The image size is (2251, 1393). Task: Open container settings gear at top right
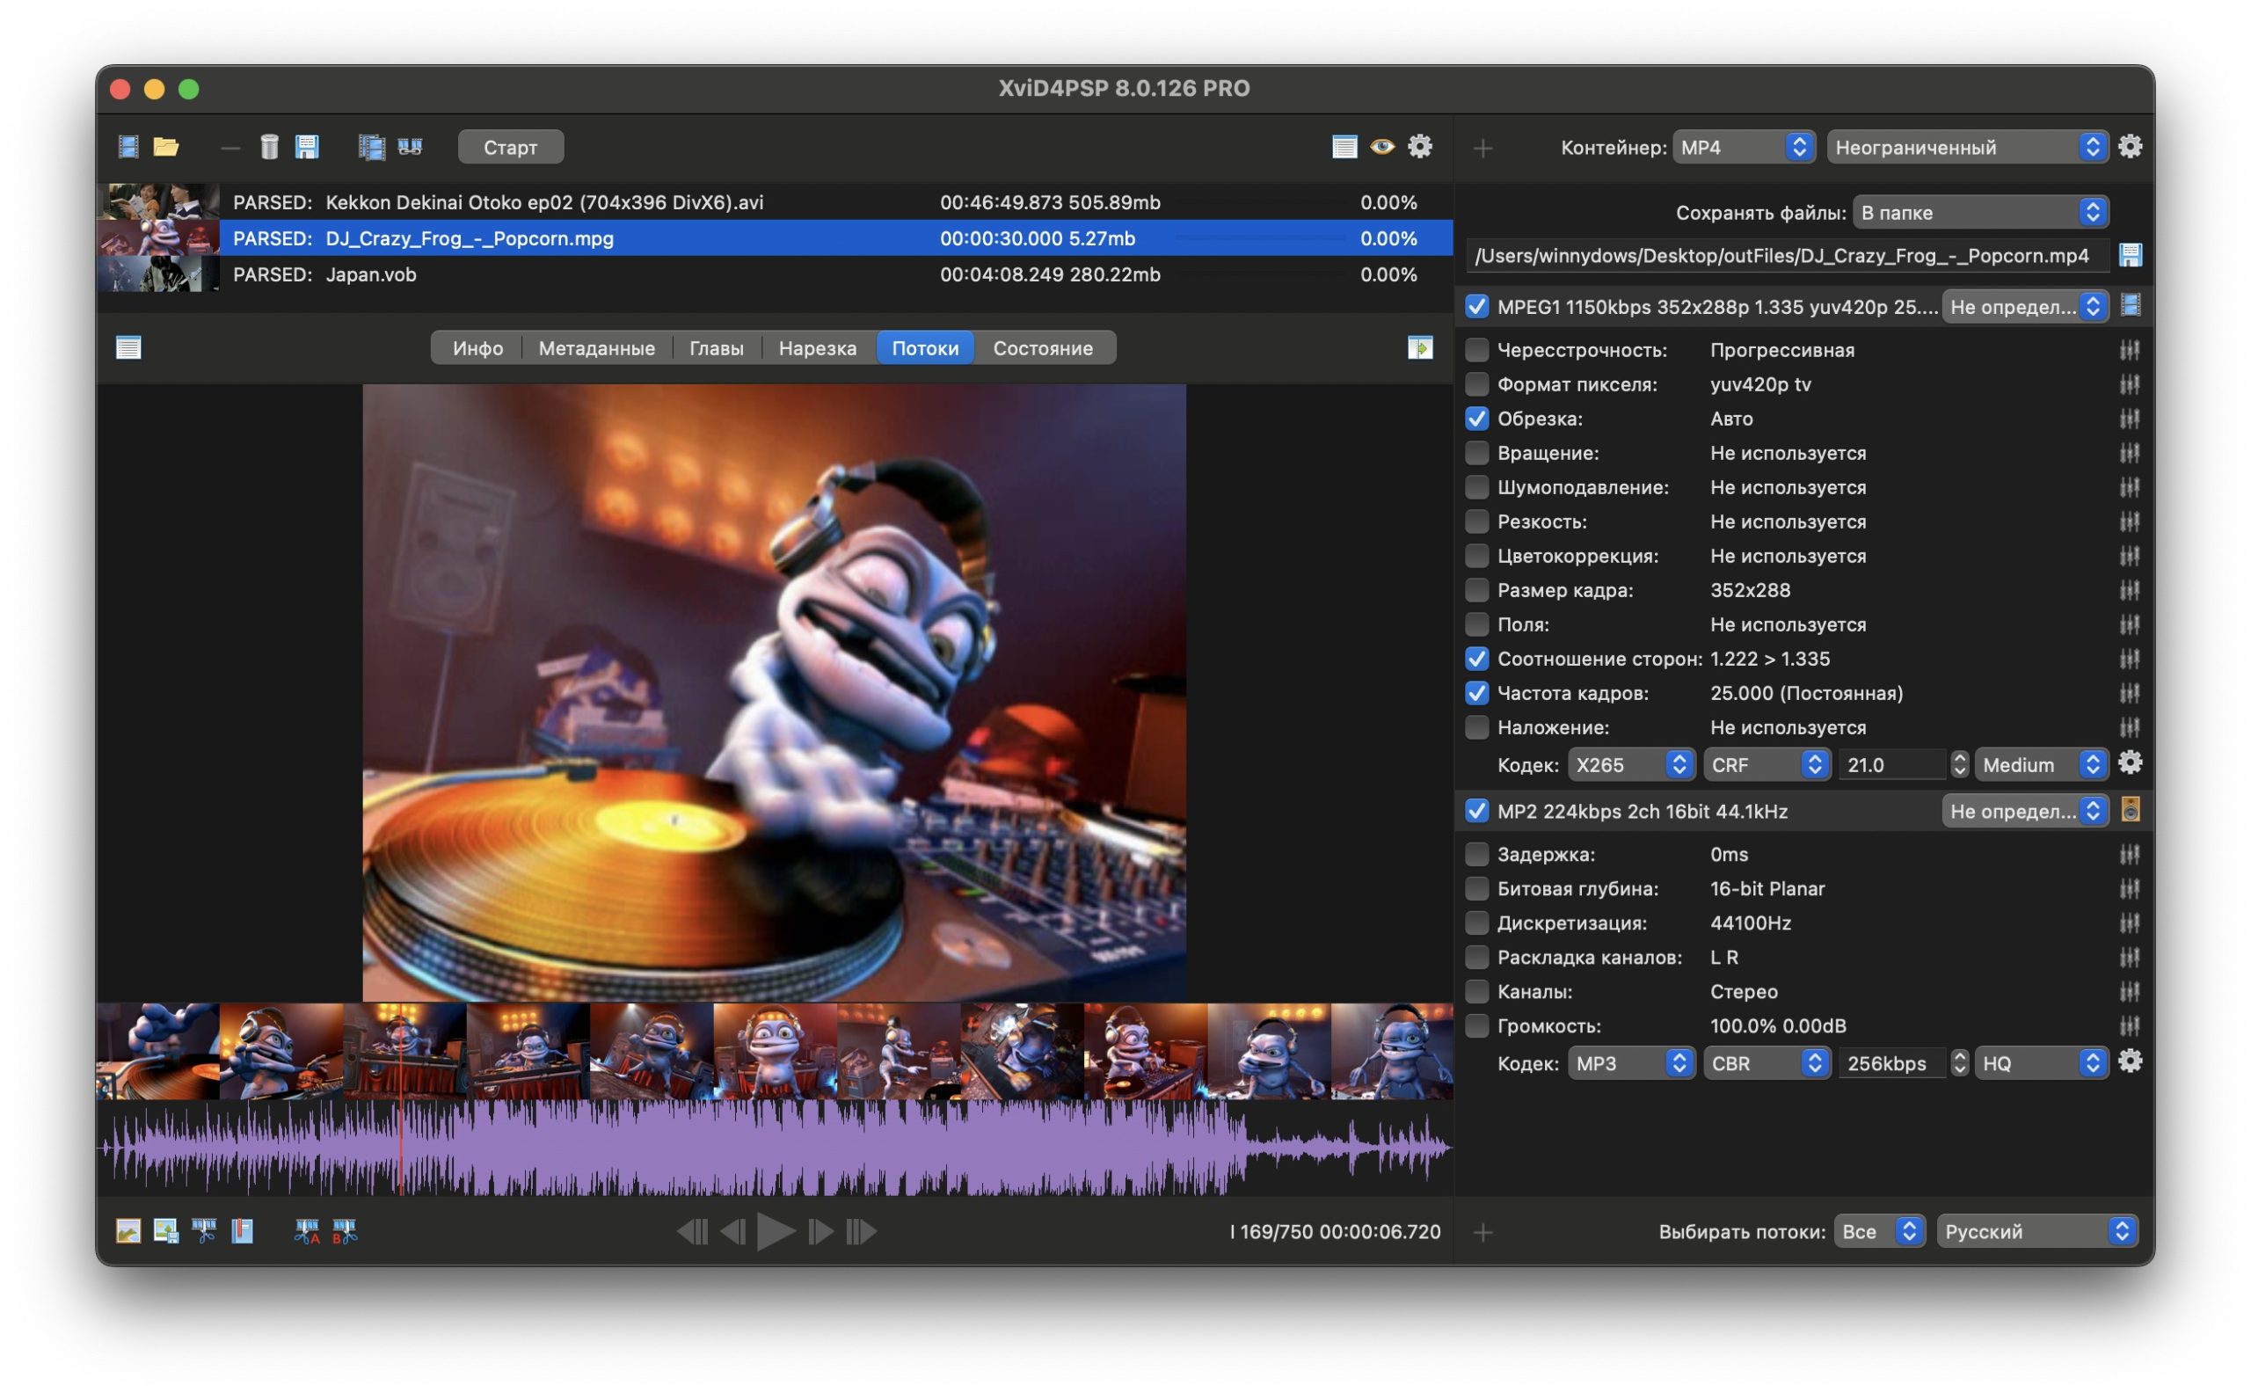click(2131, 148)
